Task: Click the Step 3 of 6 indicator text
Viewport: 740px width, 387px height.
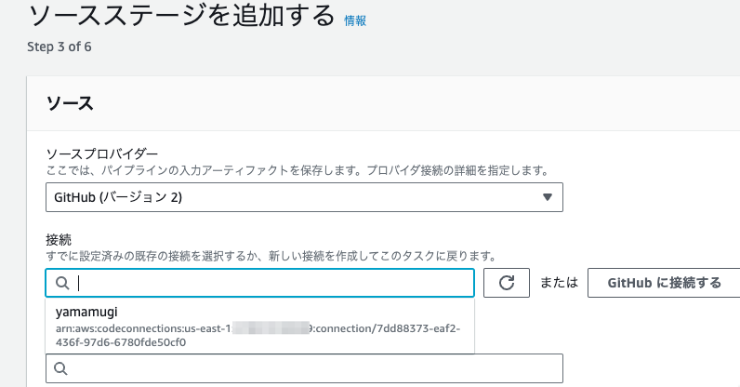Action: click(x=59, y=47)
